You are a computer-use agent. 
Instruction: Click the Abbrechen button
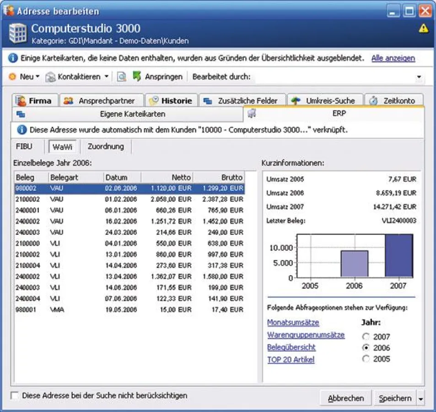coord(346,398)
